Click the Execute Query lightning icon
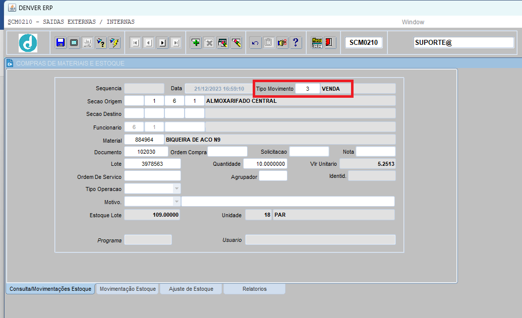 (x=114, y=42)
